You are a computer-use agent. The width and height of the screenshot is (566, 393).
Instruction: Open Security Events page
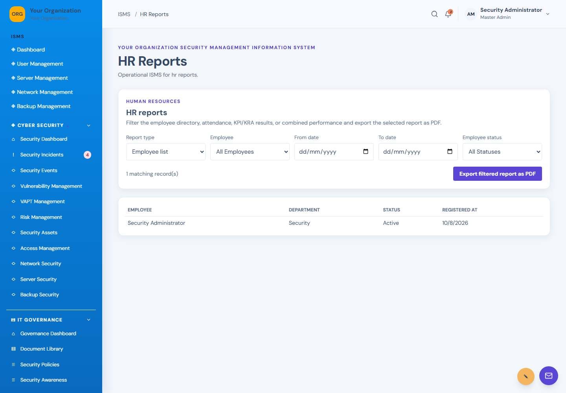click(x=39, y=171)
